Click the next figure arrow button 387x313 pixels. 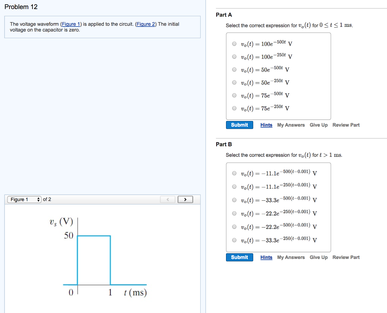pos(185,199)
